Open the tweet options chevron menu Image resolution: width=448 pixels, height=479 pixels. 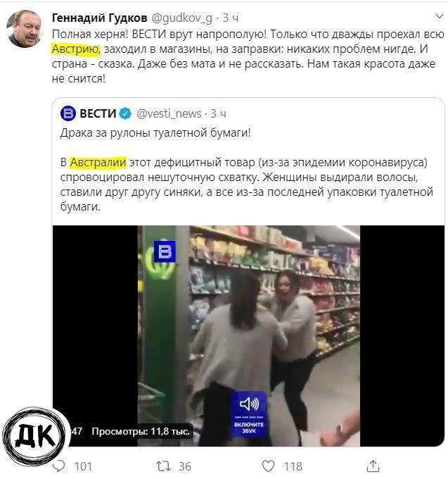tap(439, 16)
